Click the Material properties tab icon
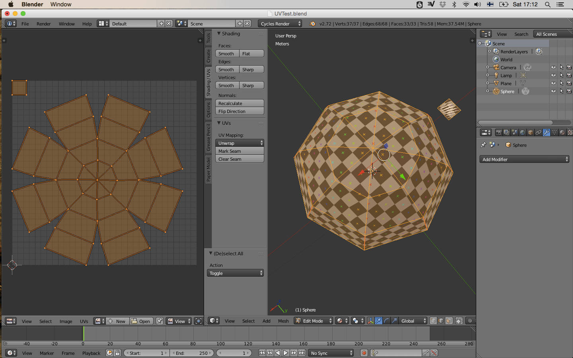The height and width of the screenshot is (358, 573). tap(562, 132)
